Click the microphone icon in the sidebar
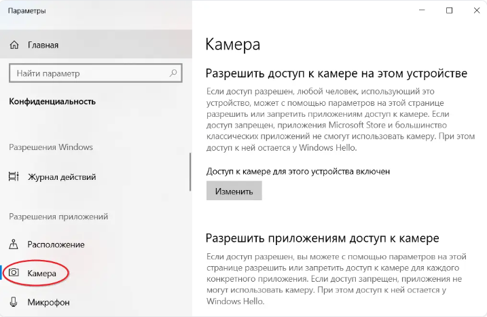This screenshot has height=317, width=487. pyautogui.click(x=14, y=302)
